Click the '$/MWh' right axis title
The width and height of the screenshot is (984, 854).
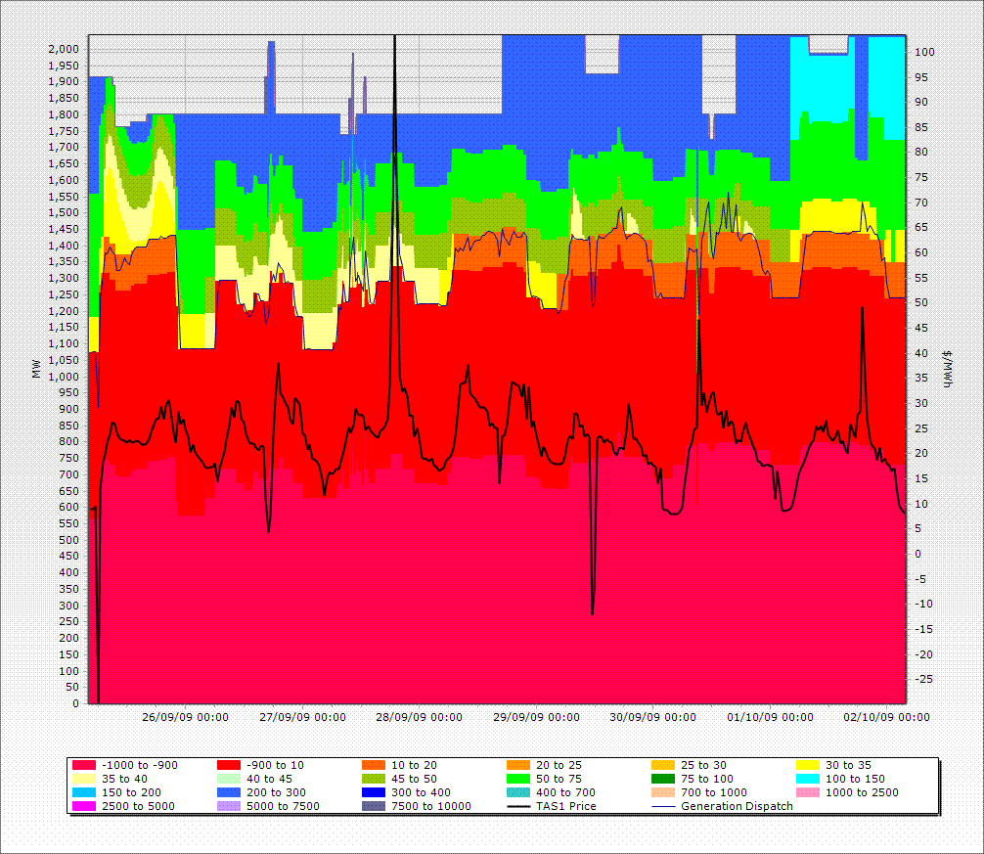point(948,369)
